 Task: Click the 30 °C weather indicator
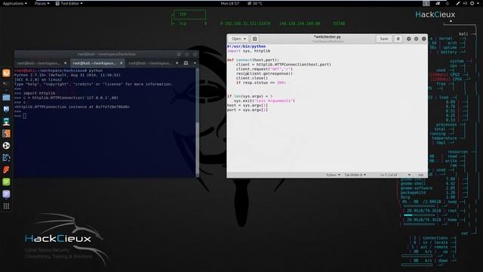(255, 3)
